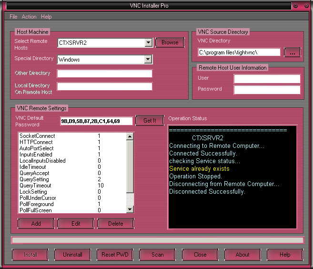Select the QueryTimeout setting row
This screenshot has height=269, width=313.
(35, 186)
